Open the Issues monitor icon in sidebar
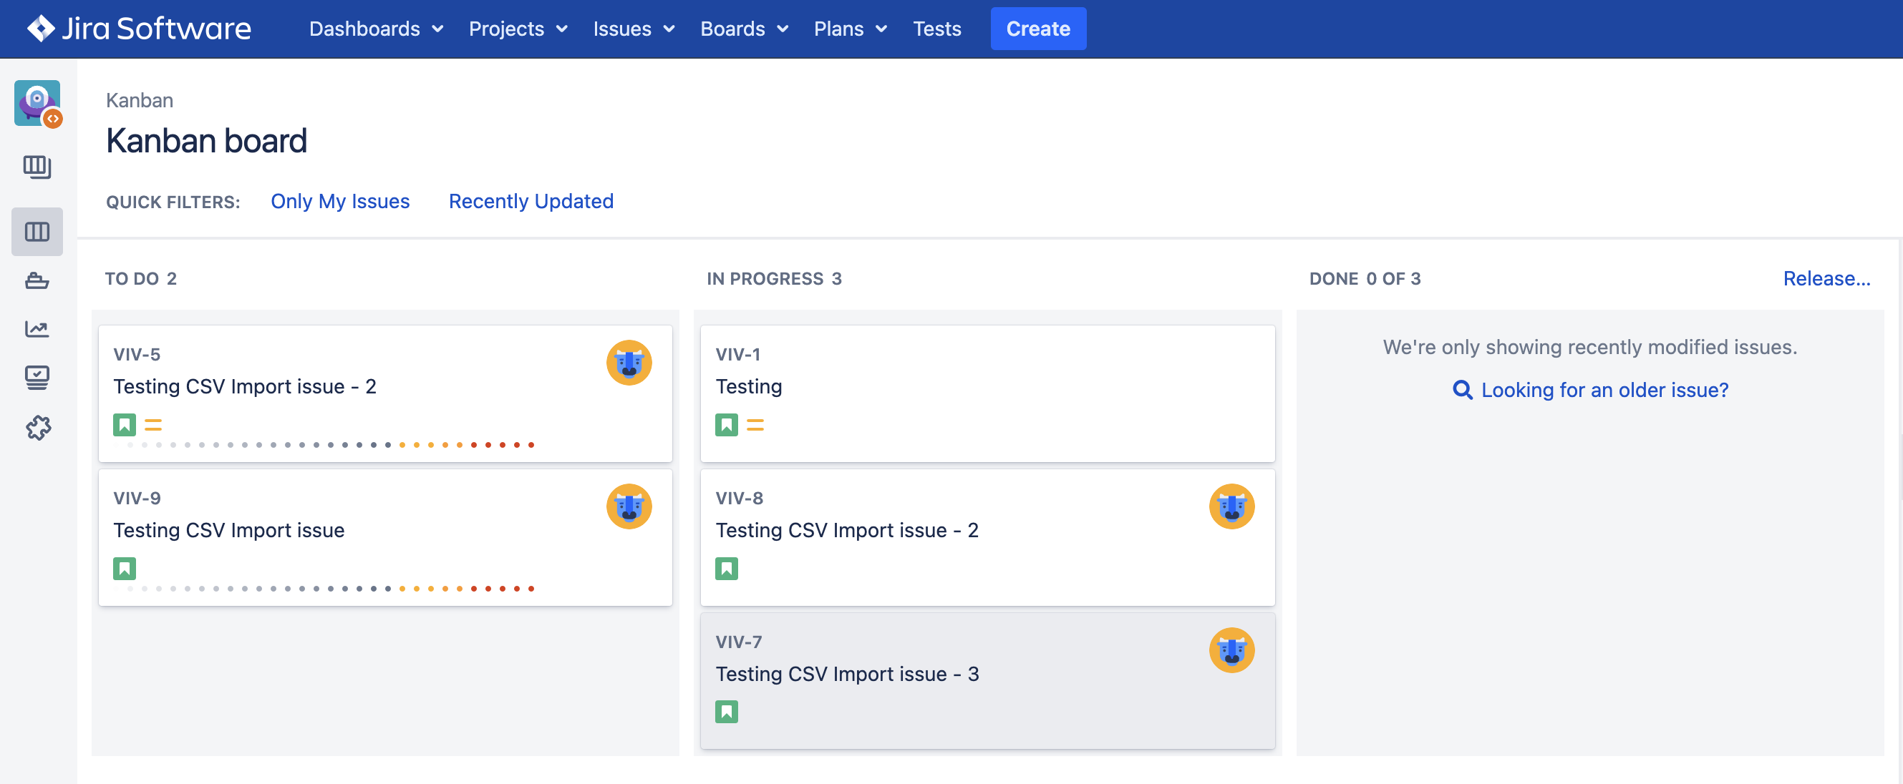1903x784 pixels. click(x=37, y=377)
